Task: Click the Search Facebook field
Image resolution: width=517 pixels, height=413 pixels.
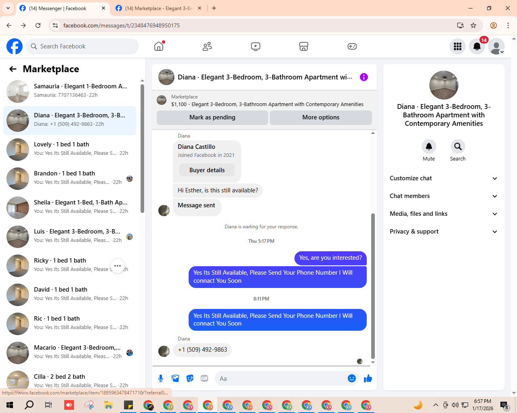Action: point(82,46)
